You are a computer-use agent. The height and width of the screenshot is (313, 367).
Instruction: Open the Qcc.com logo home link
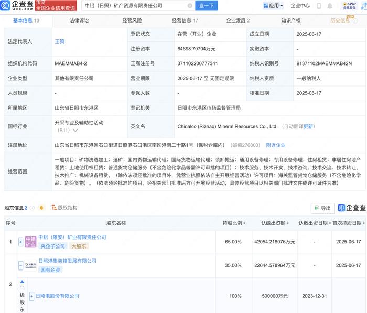[x=17, y=5]
